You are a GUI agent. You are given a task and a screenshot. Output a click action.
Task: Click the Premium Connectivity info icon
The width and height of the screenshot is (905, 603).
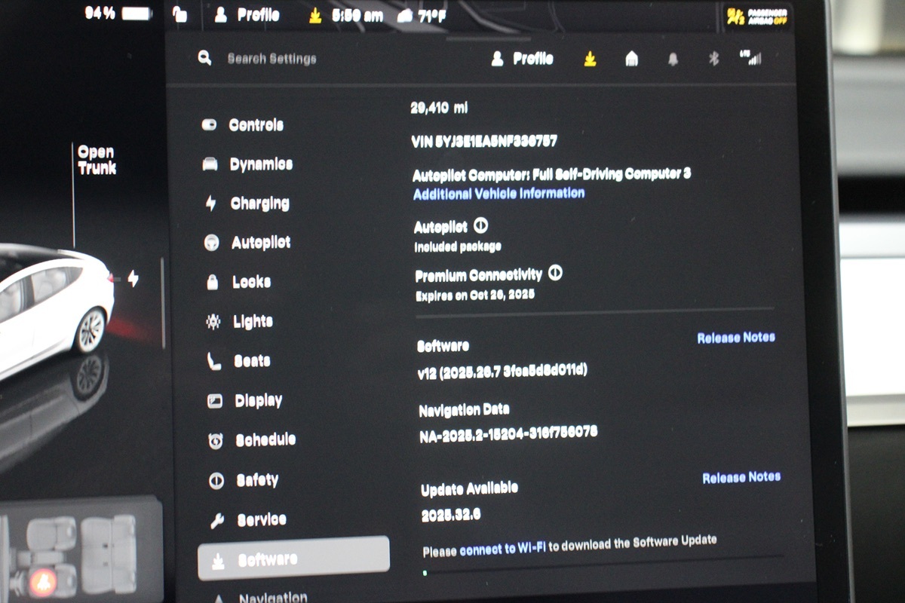[x=555, y=273]
